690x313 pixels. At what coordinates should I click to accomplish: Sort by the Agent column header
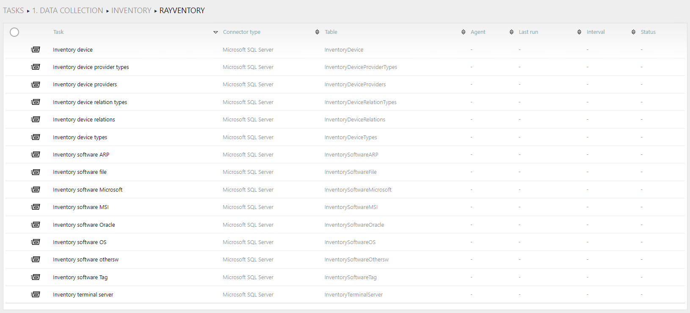[x=478, y=32]
